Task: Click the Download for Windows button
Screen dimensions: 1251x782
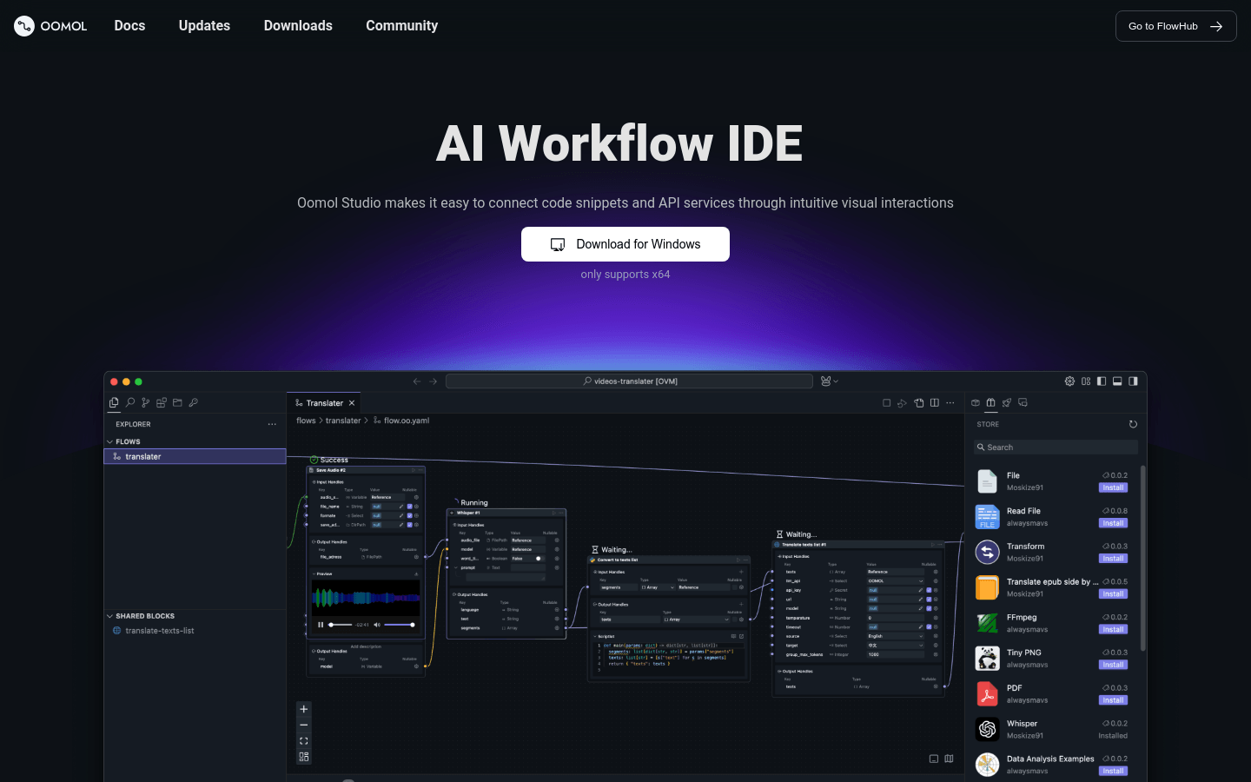Action: pos(625,244)
